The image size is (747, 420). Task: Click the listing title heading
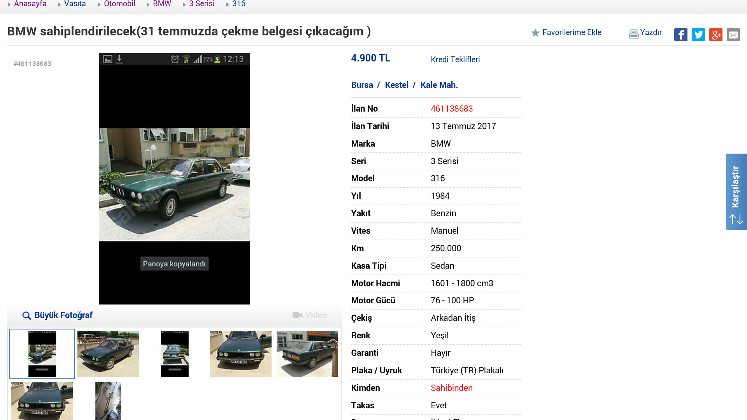click(x=189, y=31)
